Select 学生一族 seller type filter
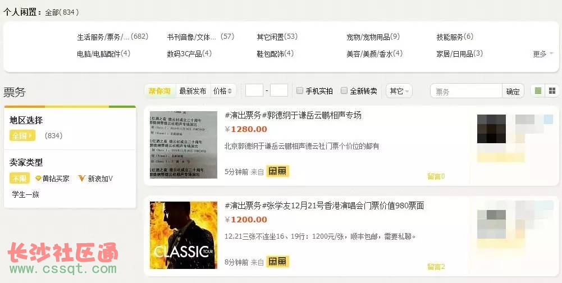The width and height of the screenshot is (562, 283). click(25, 195)
